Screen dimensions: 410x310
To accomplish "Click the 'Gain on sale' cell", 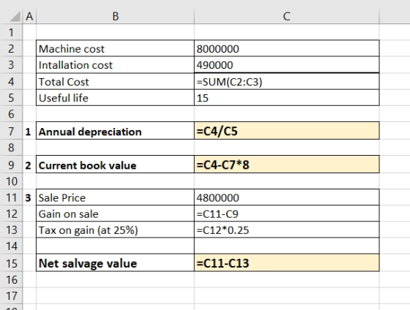I will (116, 213).
